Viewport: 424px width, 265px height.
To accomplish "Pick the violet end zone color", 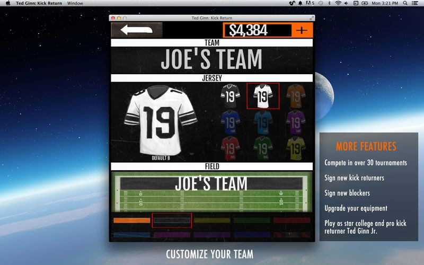I will pos(211,235).
